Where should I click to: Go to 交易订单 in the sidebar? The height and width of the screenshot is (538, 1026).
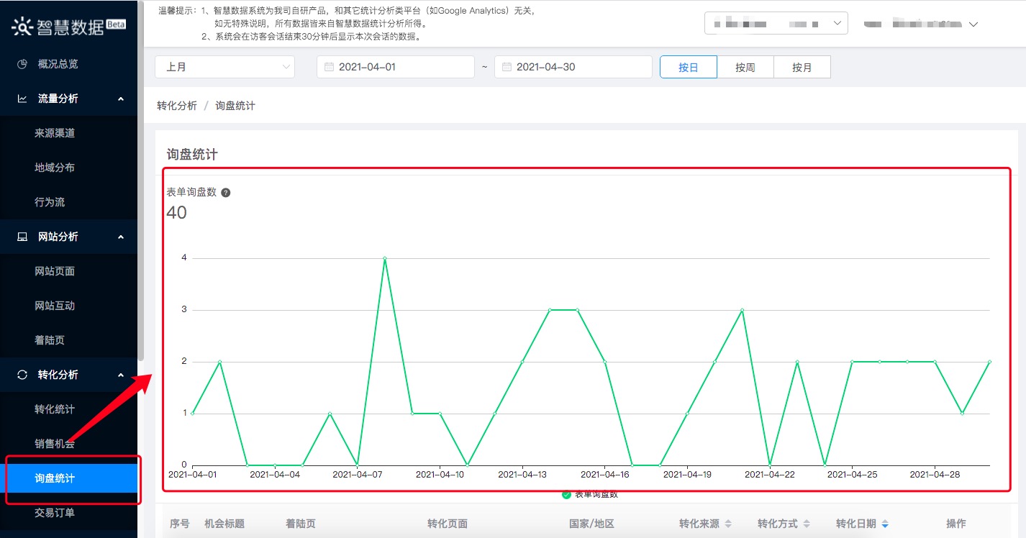pyautogui.click(x=55, y=513)
